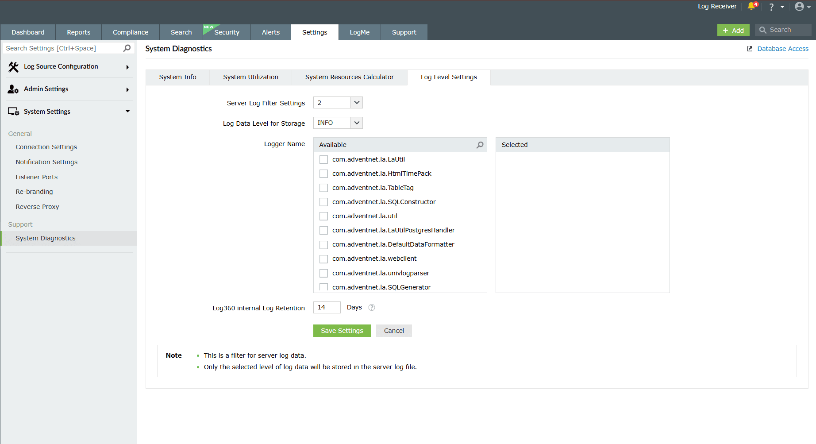Open the notifications bell icon

tap(752, 6)
